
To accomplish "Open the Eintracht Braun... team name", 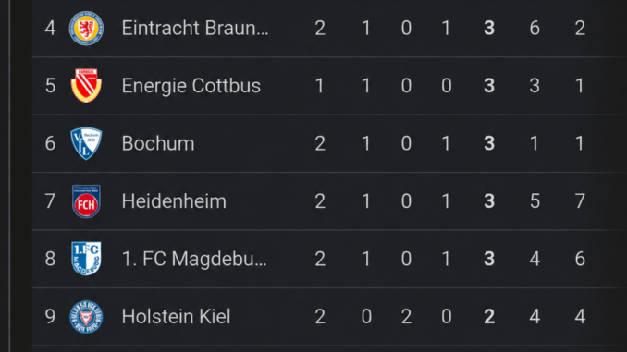I will (195, 28).
